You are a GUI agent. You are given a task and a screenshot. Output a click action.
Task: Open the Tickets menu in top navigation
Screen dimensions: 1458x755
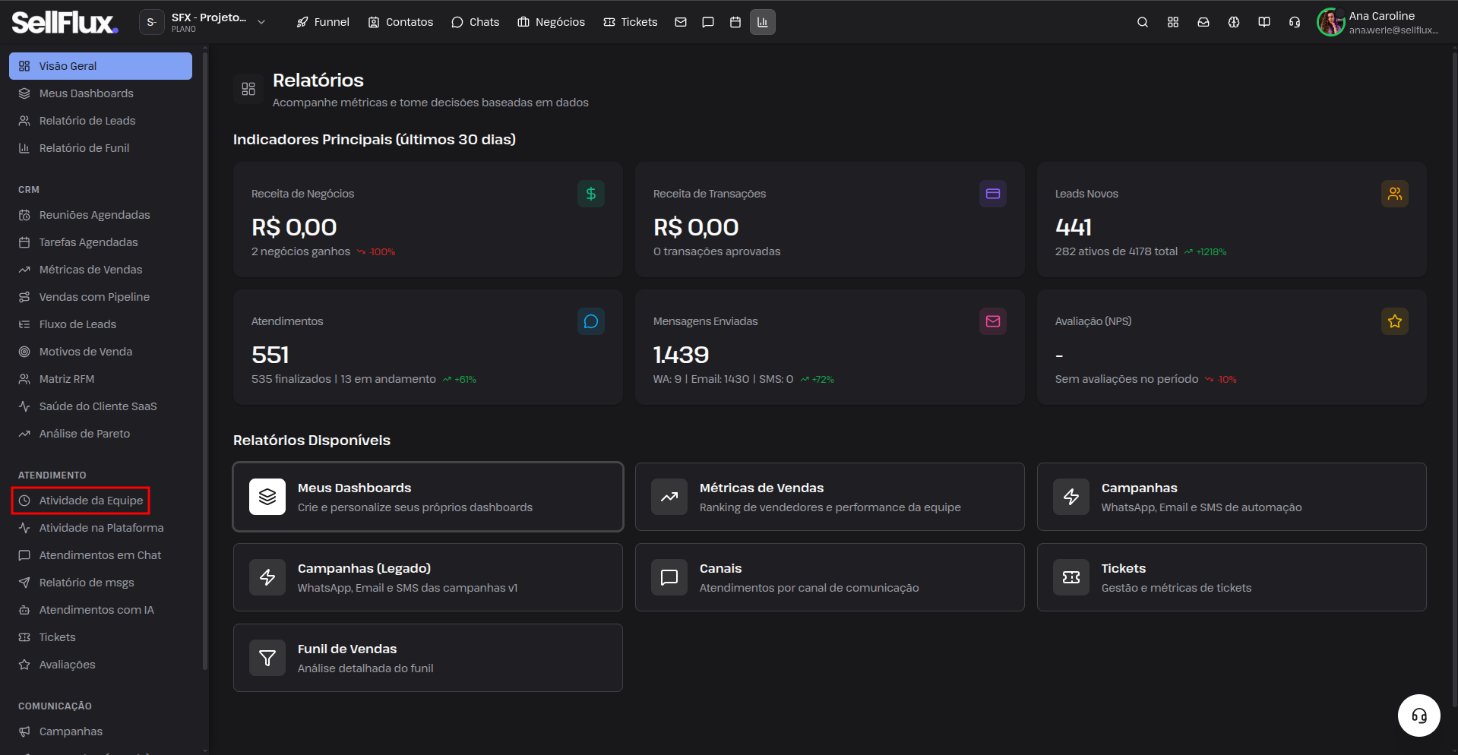click(x=630, y=22)
